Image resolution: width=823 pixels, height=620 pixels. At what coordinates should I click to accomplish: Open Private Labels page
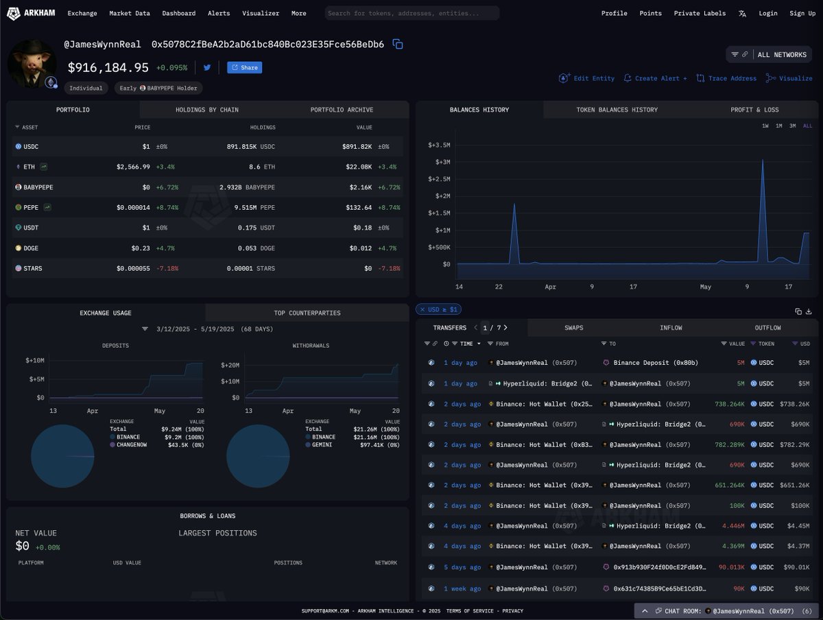click(700, 13)
